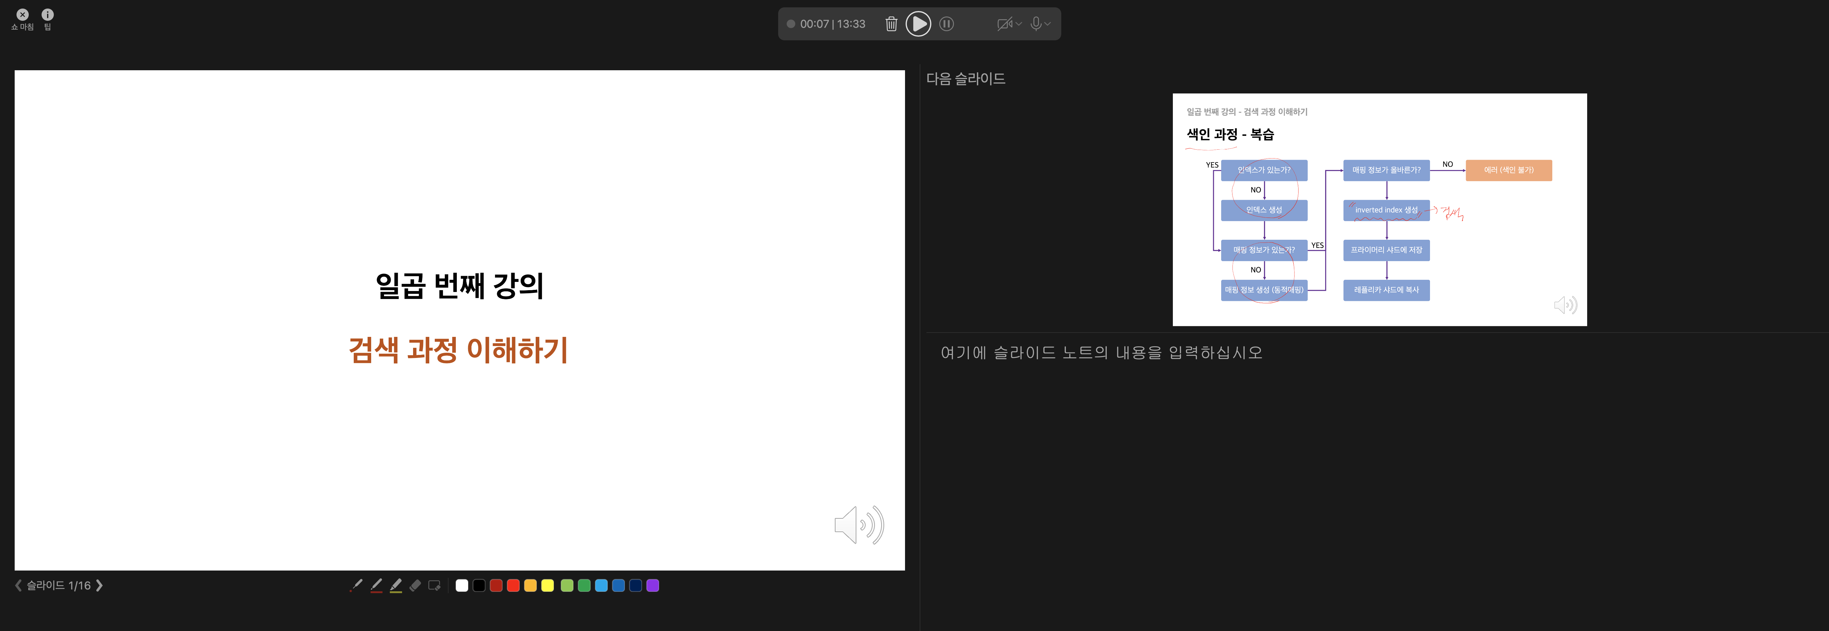Select the red pen tool
This screenshot has height=631, width=1829.
tap(376, 585)
